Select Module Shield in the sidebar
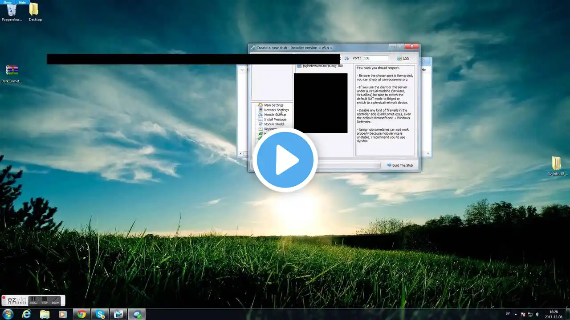 coord(273,124)
